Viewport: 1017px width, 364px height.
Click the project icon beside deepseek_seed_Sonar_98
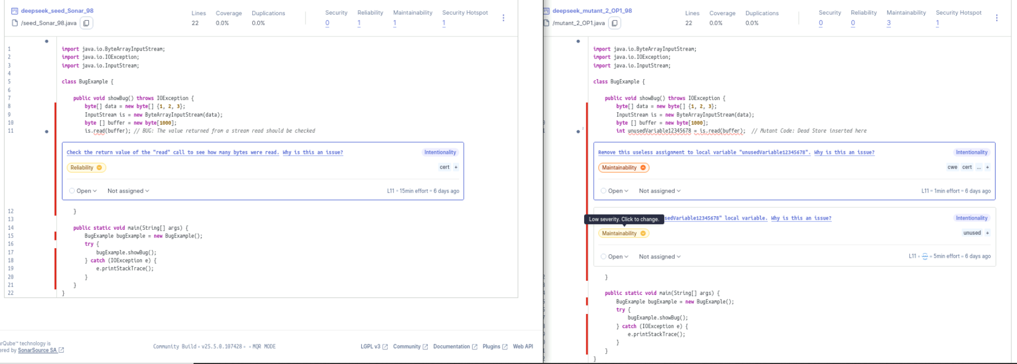pos(15,11)
